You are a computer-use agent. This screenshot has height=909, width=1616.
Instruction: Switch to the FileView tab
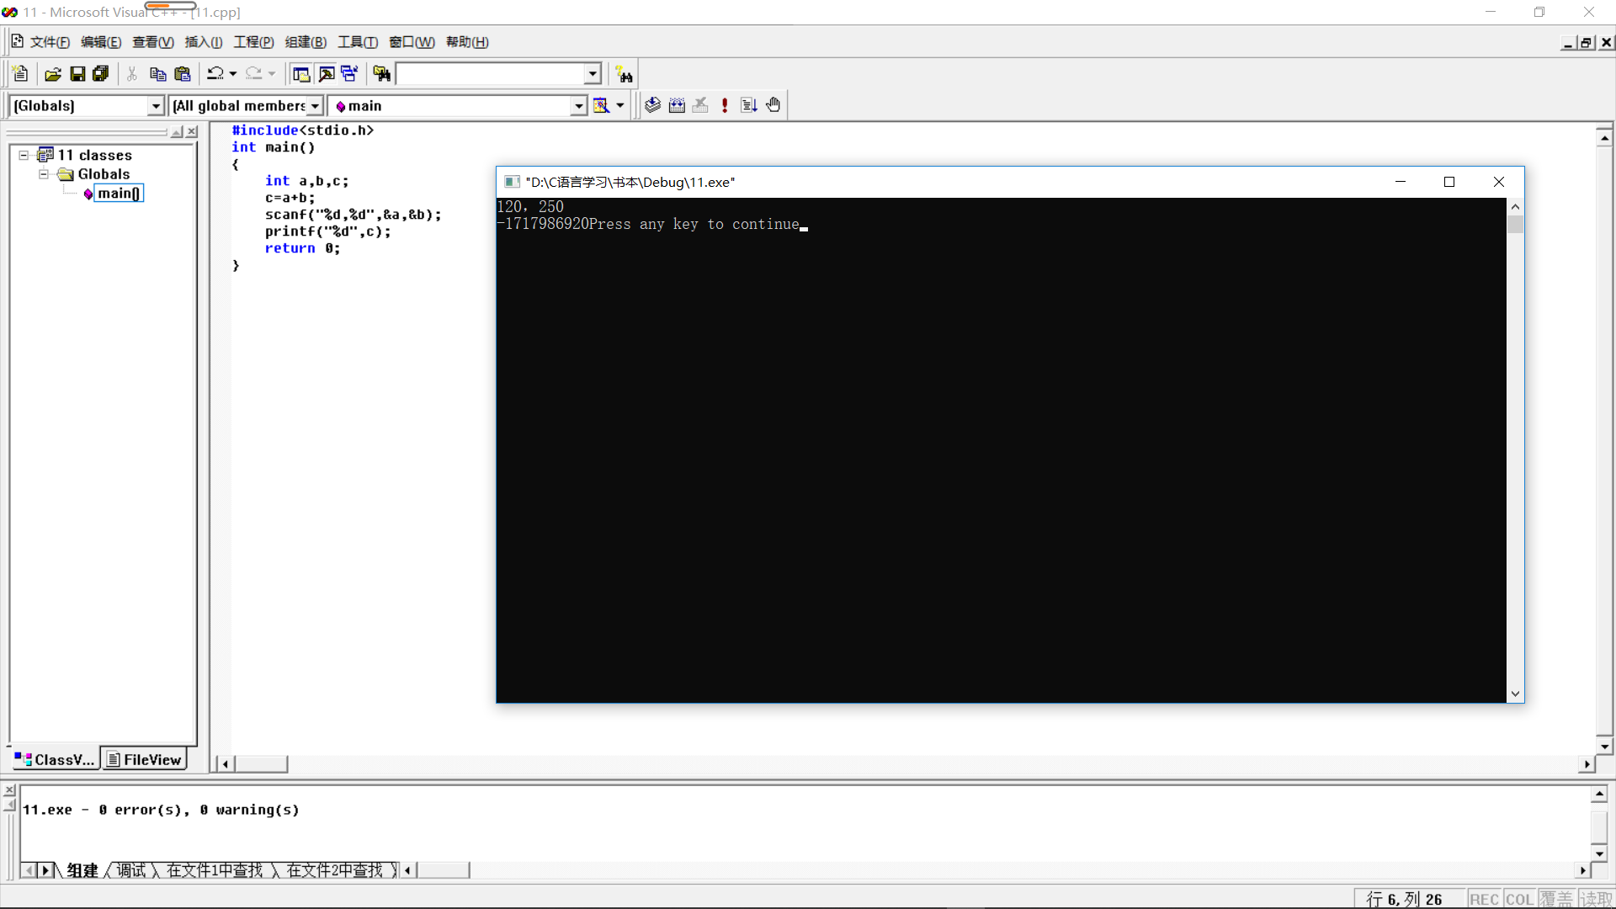click(x=144, y=759)
